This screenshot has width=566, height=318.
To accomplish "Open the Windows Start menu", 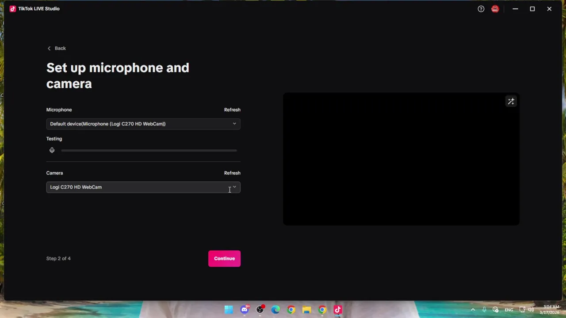I will (x=229, y=310).
